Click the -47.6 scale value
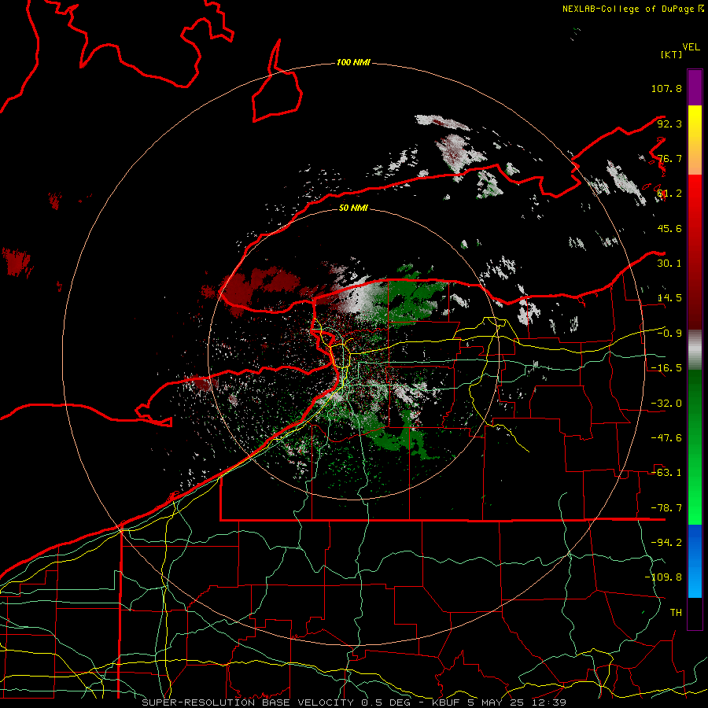This screenshot has height=708, width=708. pyautogui.click(x=666, y=438)
